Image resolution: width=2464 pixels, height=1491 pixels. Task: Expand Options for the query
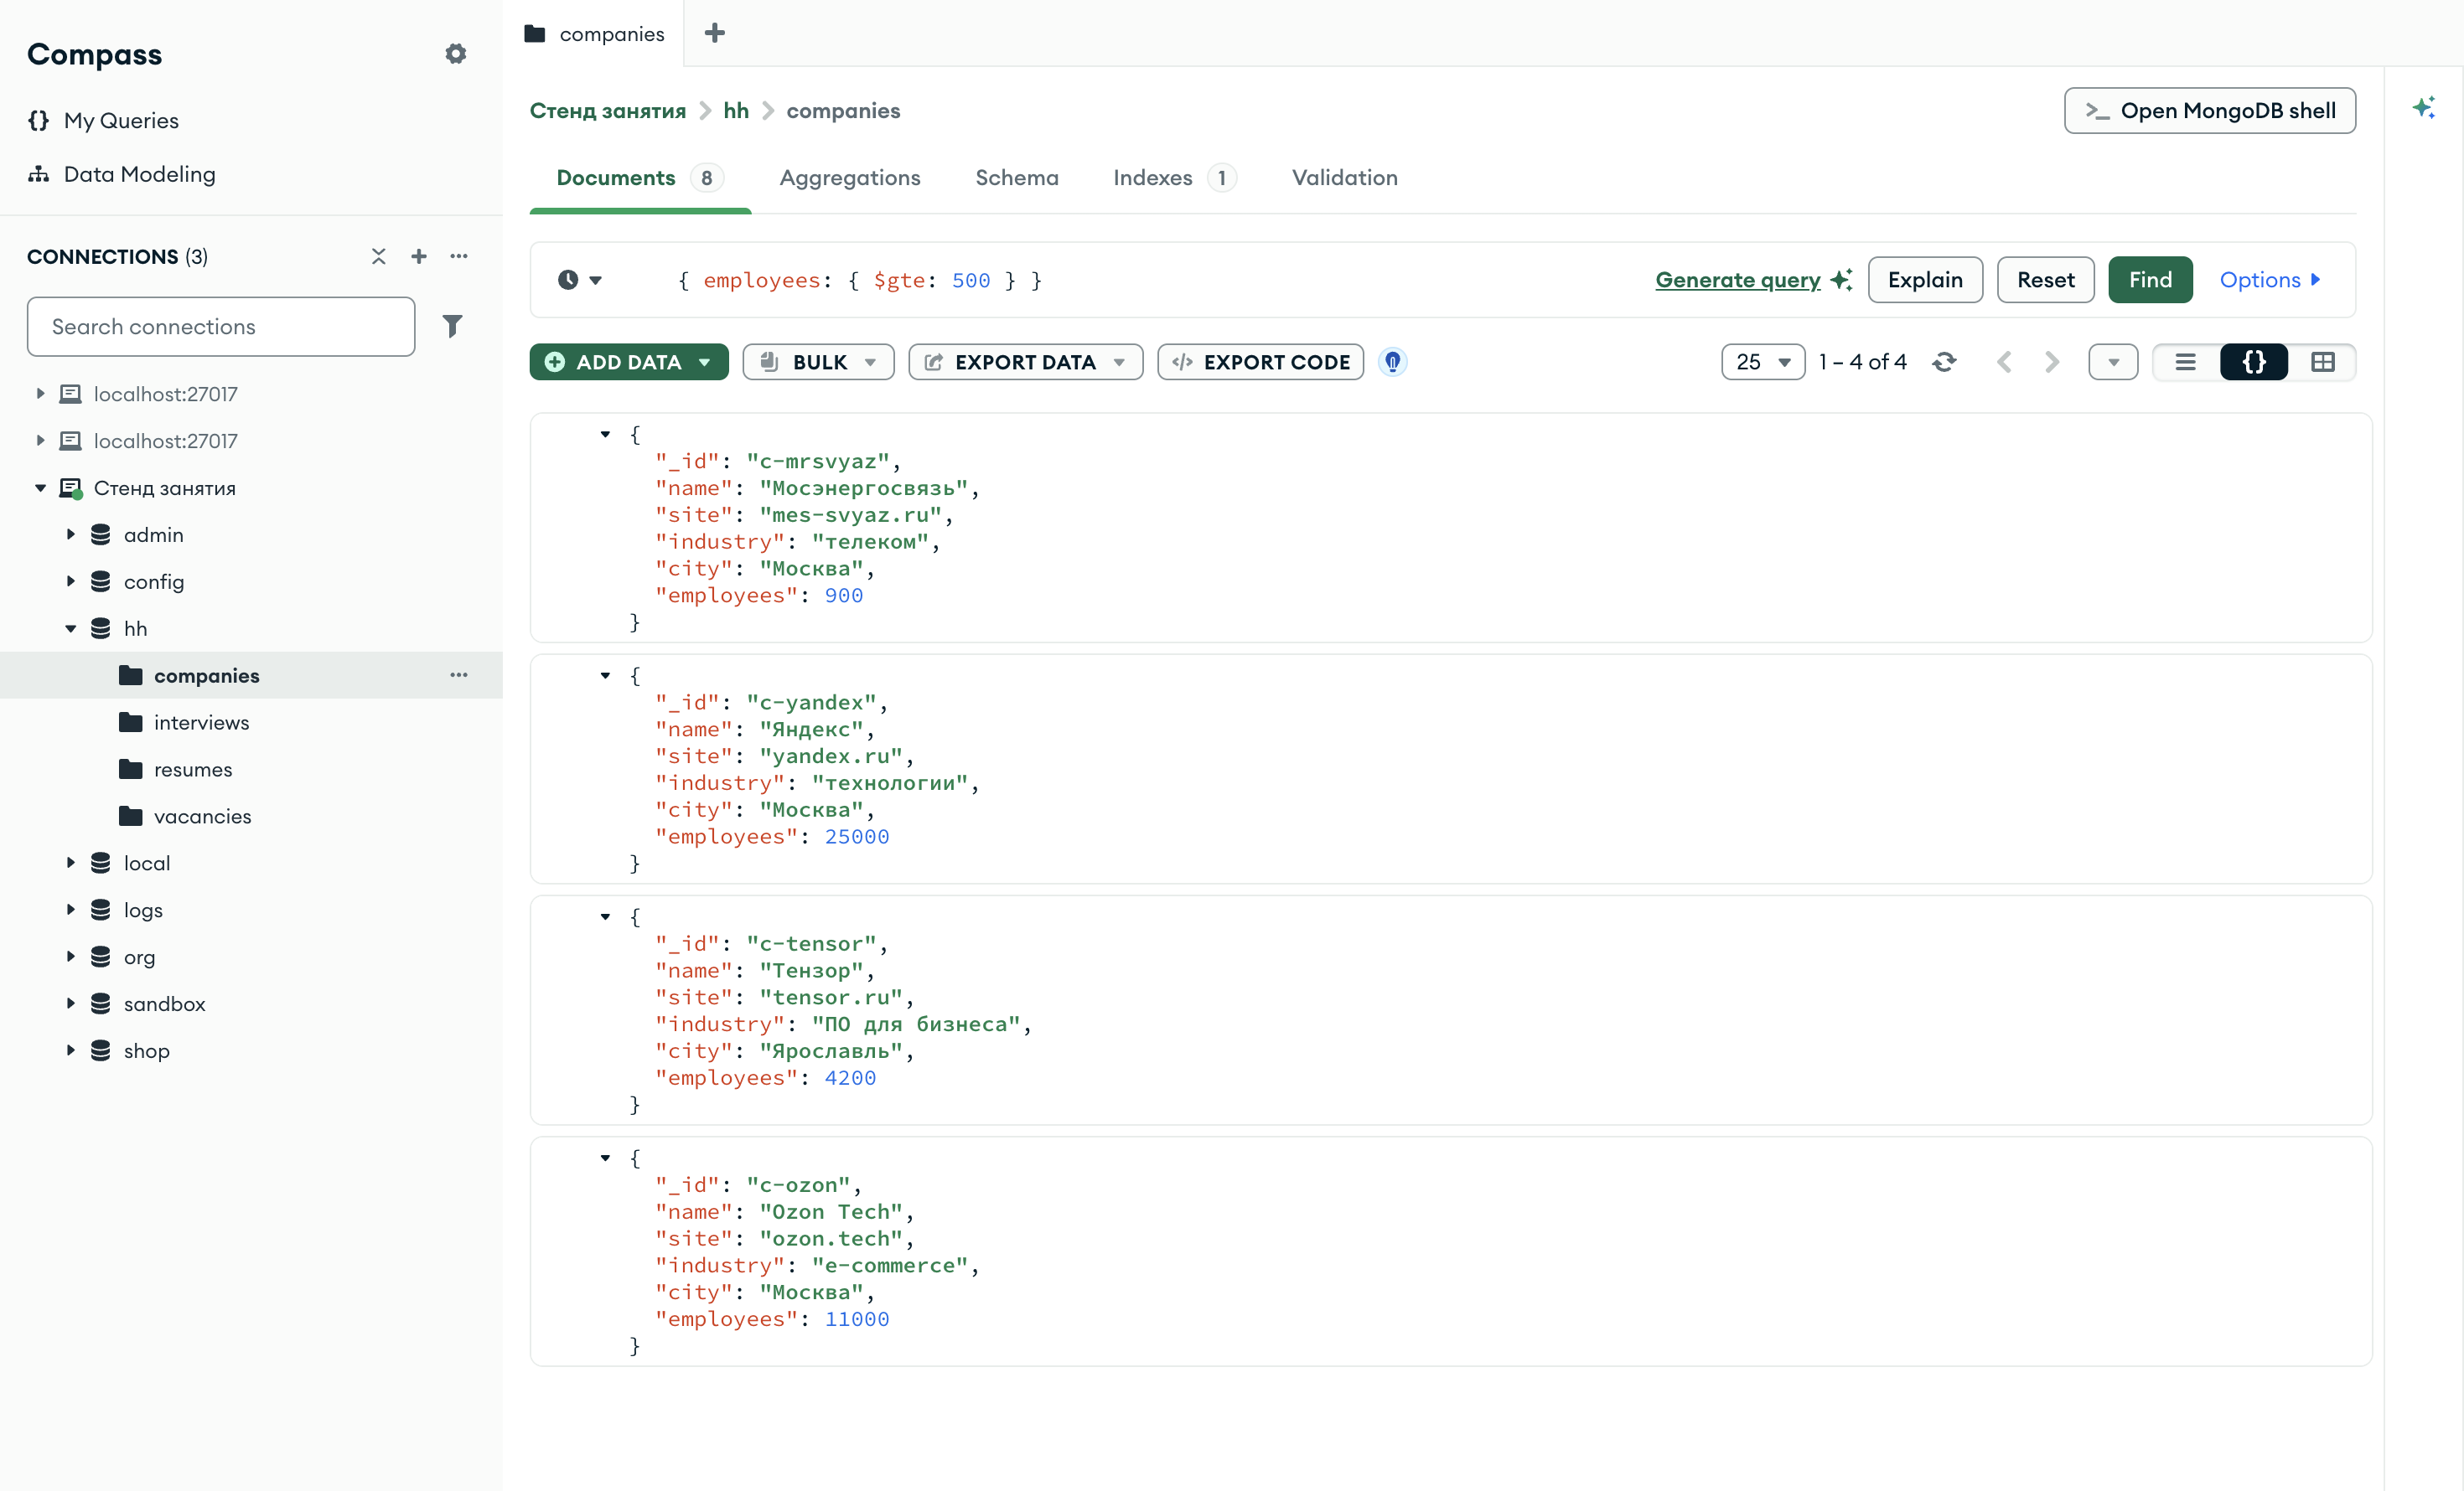pyautogui.click(x=2269, y=280)
